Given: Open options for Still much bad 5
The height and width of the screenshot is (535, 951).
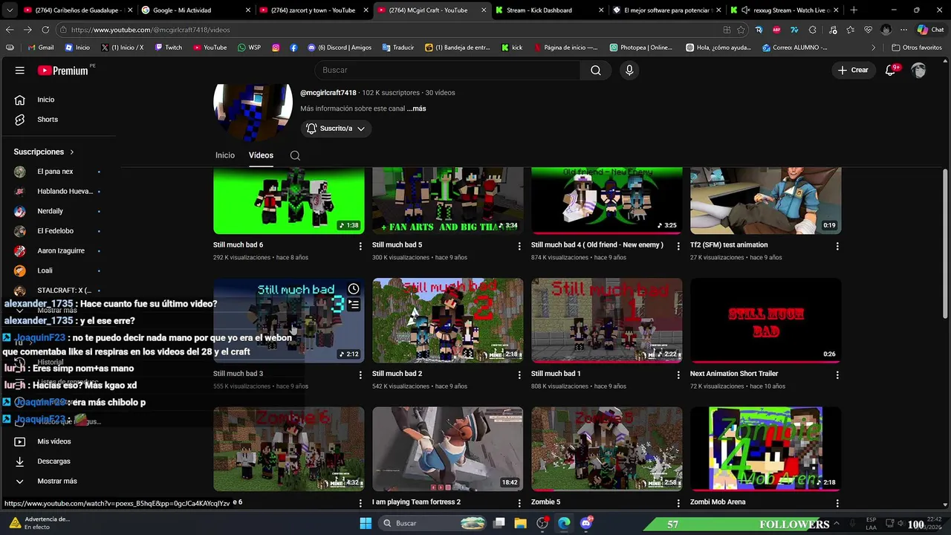Looking at the screenshot, I should 519,246.
